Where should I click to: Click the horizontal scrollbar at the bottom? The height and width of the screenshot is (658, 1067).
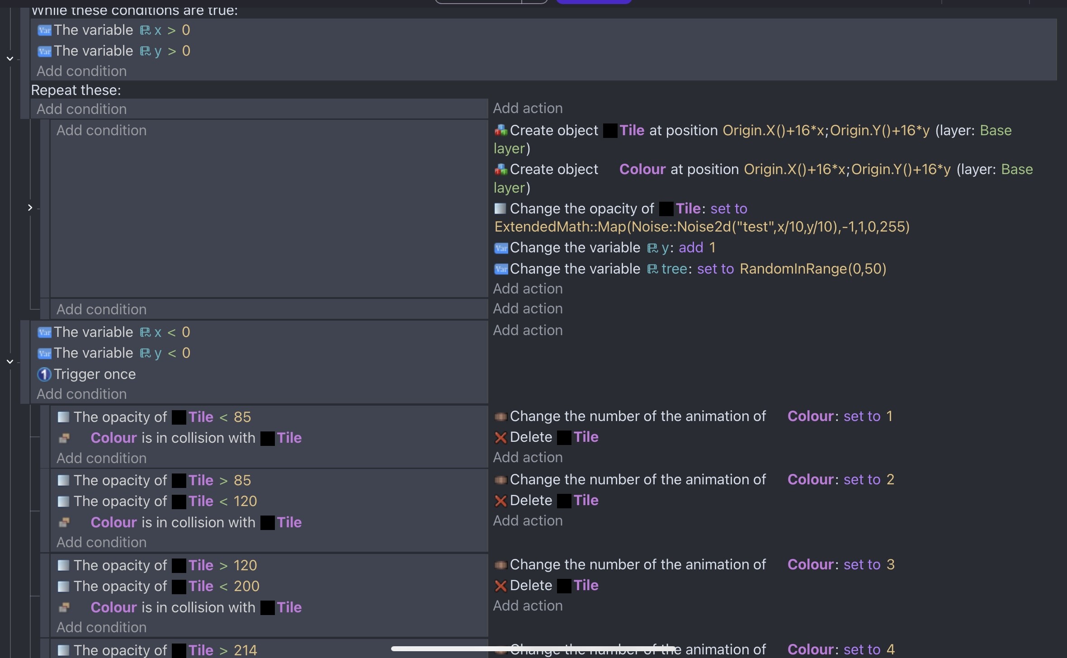(x=533, y=649)
